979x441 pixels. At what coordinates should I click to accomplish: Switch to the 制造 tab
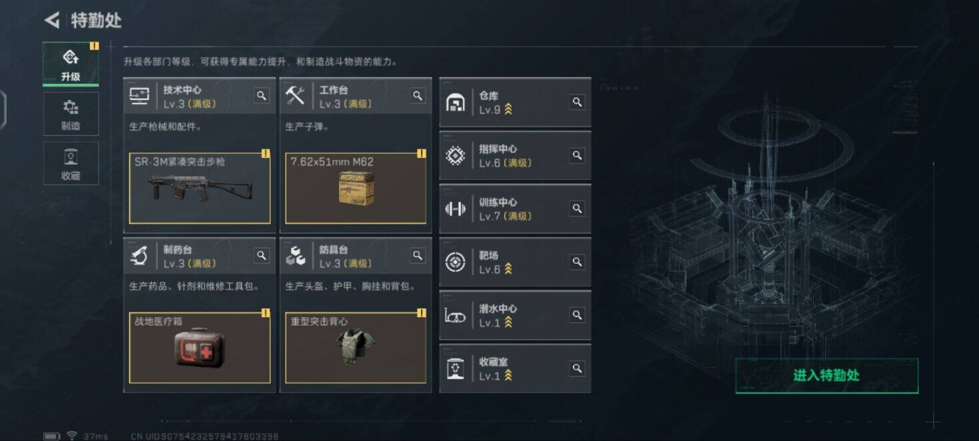click(71, 114)
